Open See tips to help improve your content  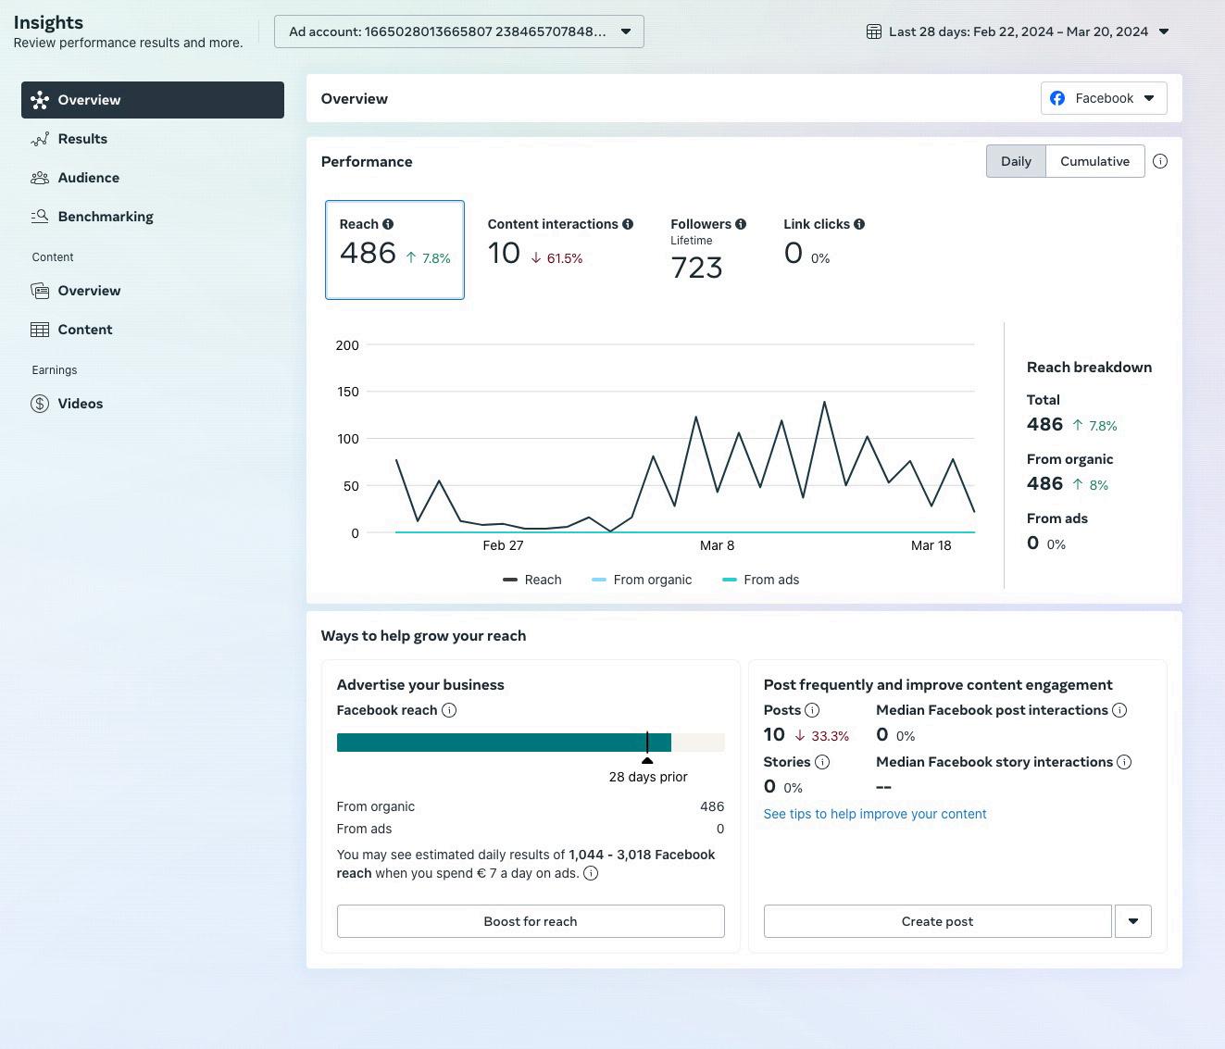[x=875, y=814]
